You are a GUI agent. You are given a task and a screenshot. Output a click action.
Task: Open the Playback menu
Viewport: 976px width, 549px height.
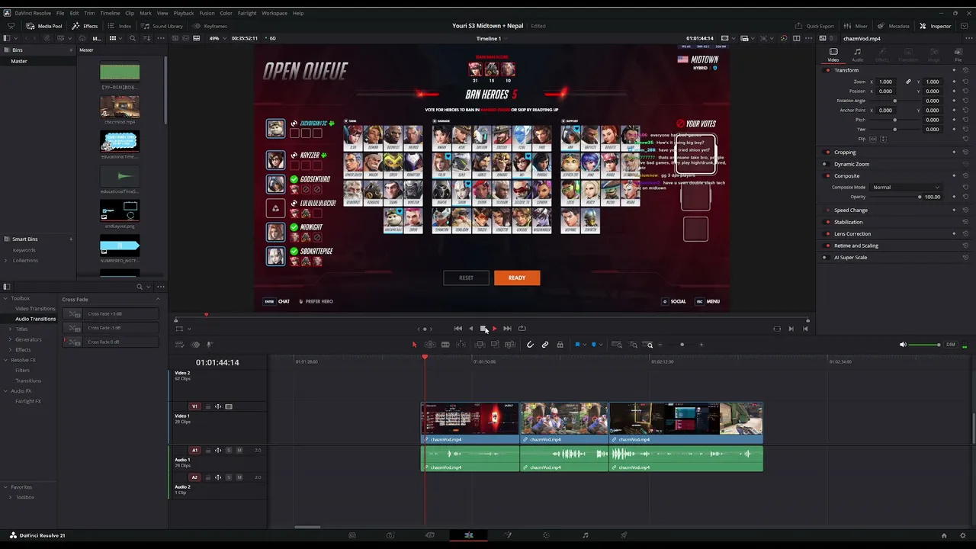pos(184,13)
